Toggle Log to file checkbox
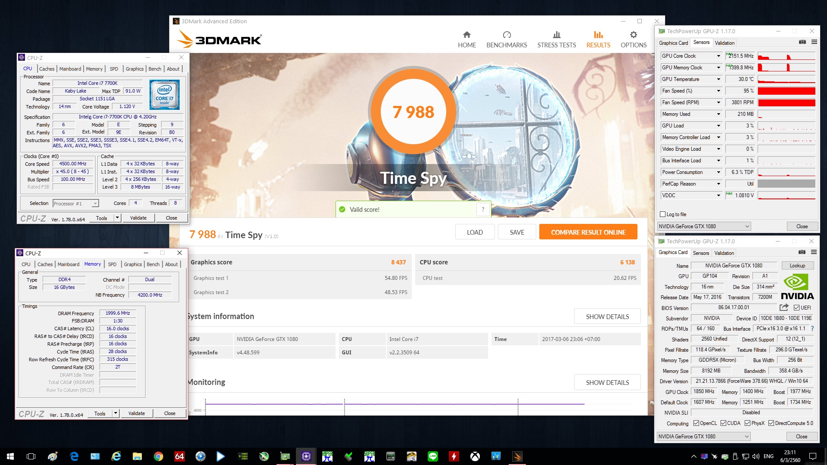Image resolution: width=827 pixels, height=465 pixels. 663,214
